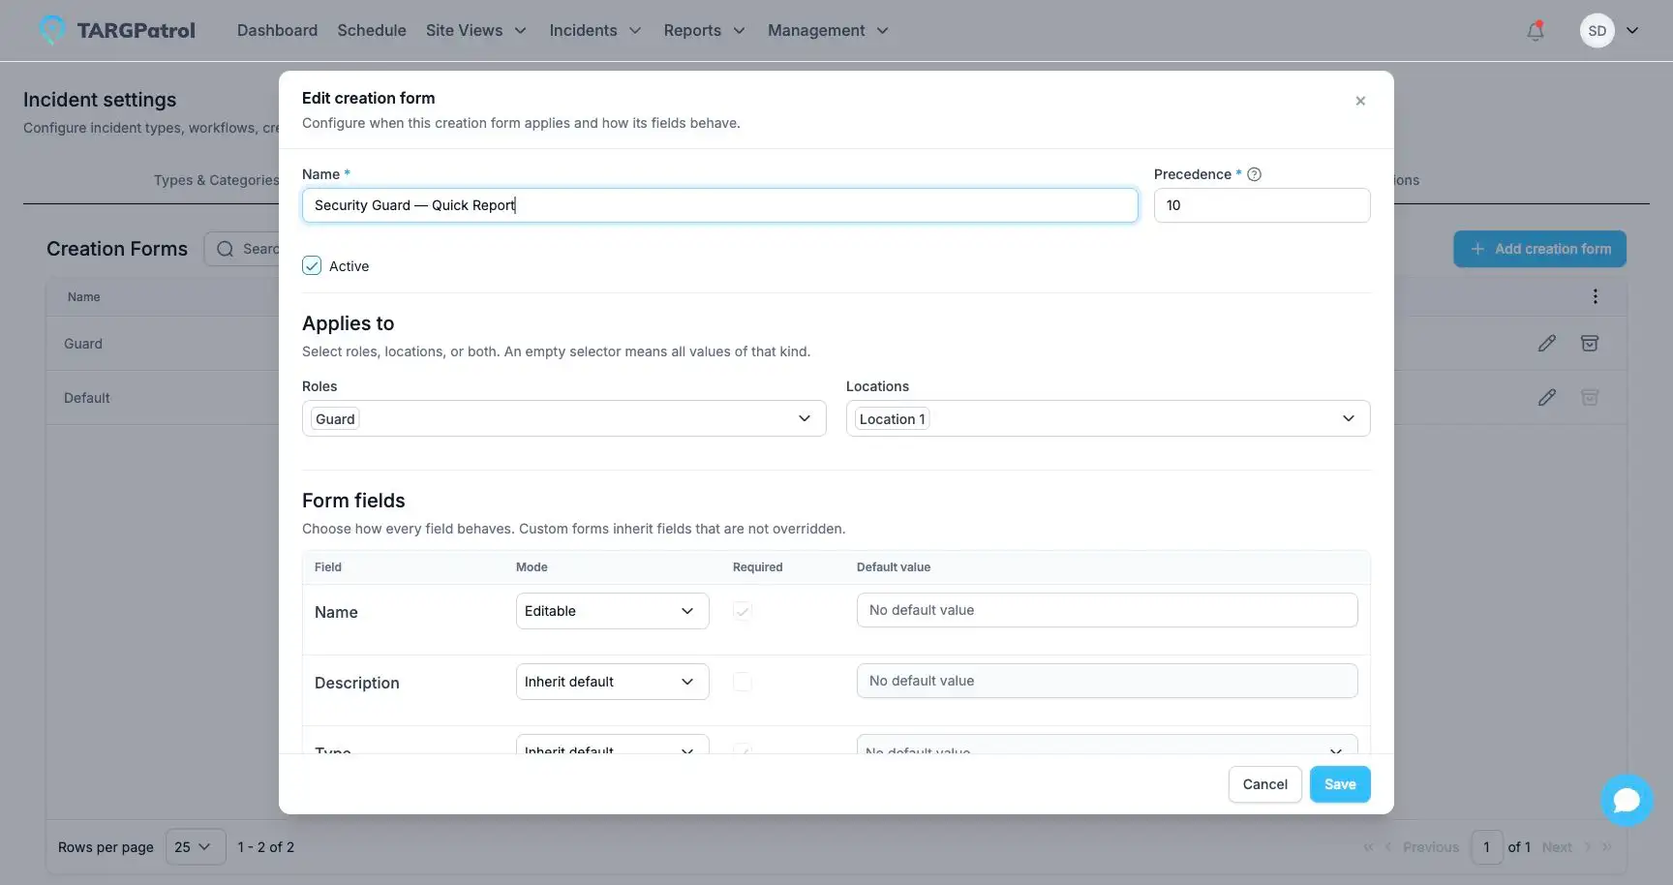
Task: Open the Reports menu
Action: pyautogui.click(x=705, y=31)
